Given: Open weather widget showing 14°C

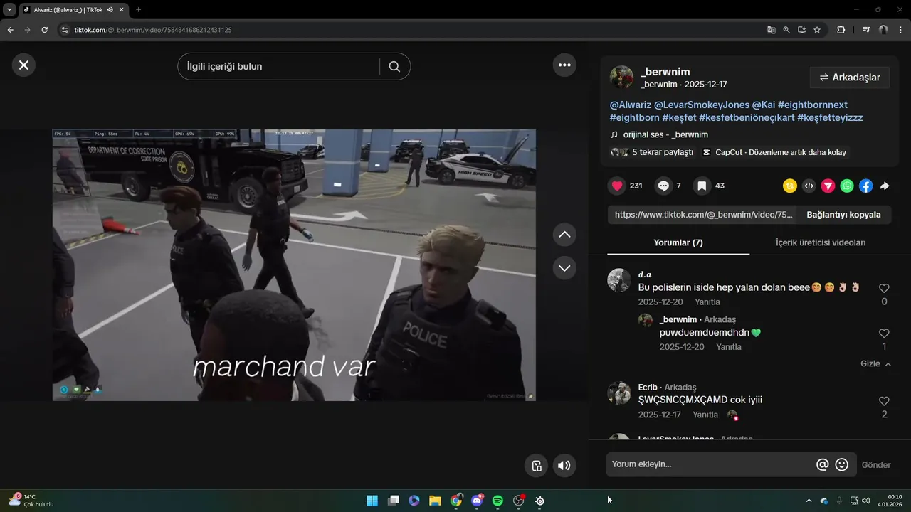Looking at the screenshot, I should (x=32, y=501).
